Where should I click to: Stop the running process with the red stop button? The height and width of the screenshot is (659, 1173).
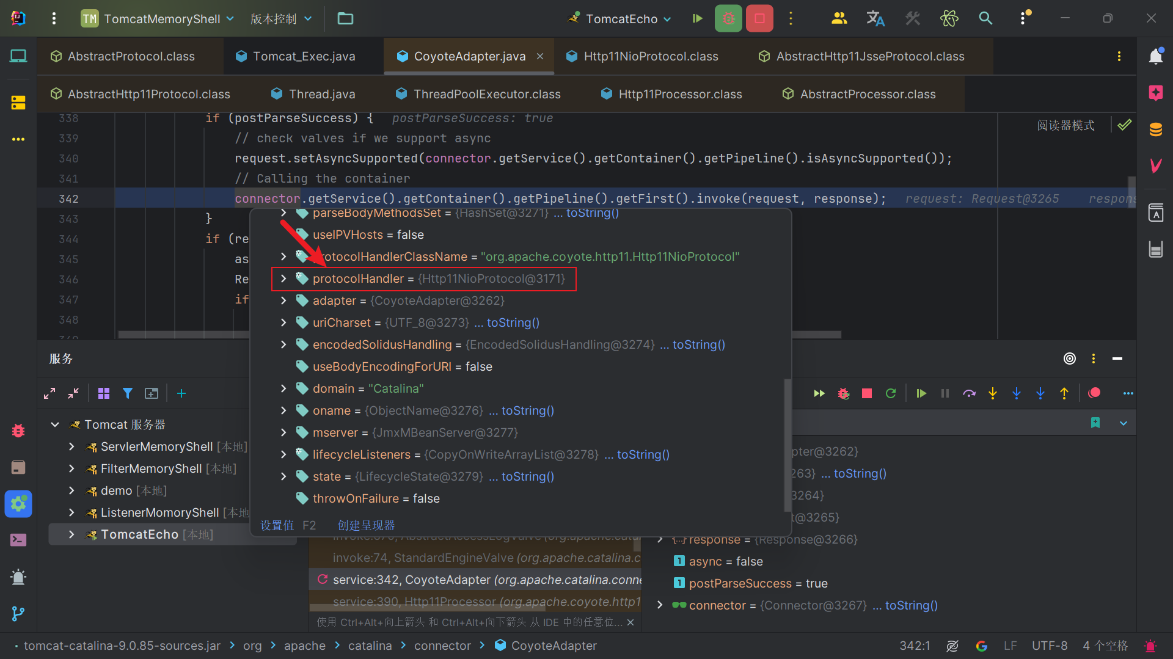tap(759, 18)
